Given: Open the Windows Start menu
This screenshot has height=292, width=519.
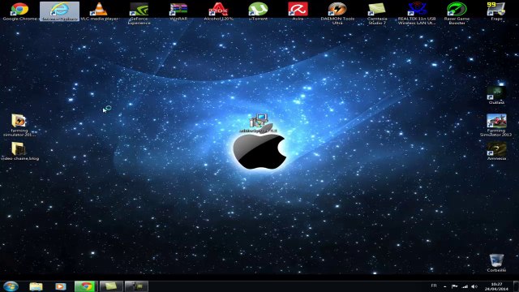Looking at the screenshot, I should coord(11,286).
